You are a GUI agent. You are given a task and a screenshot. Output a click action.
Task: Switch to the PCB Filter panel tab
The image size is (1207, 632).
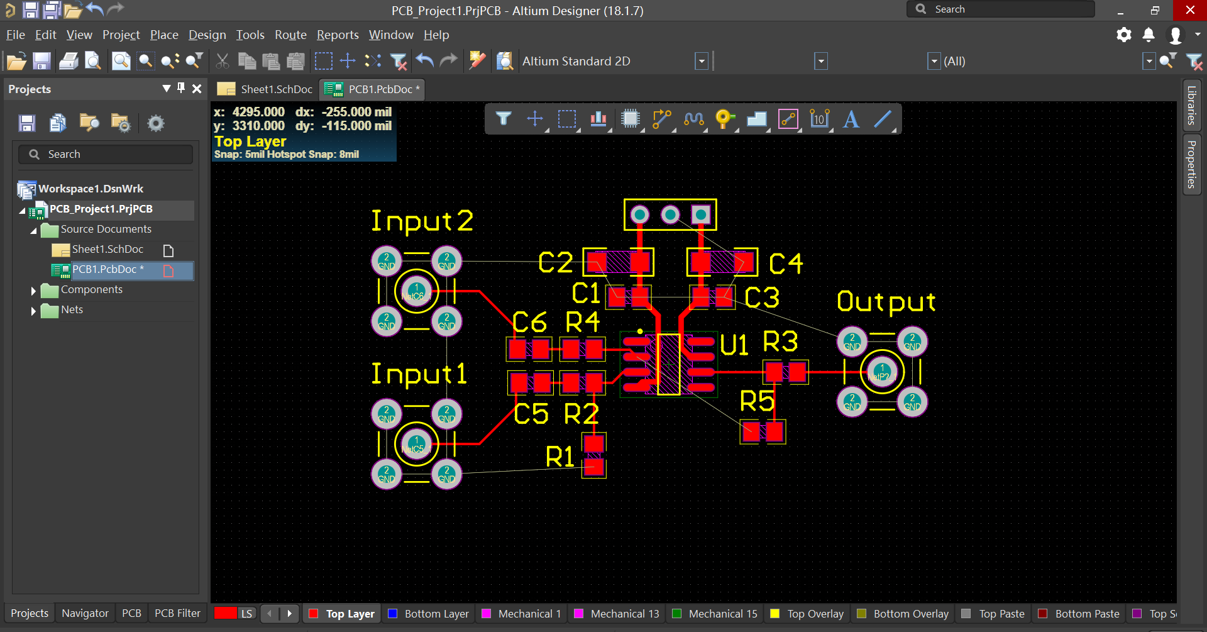(x=177, y=613)
